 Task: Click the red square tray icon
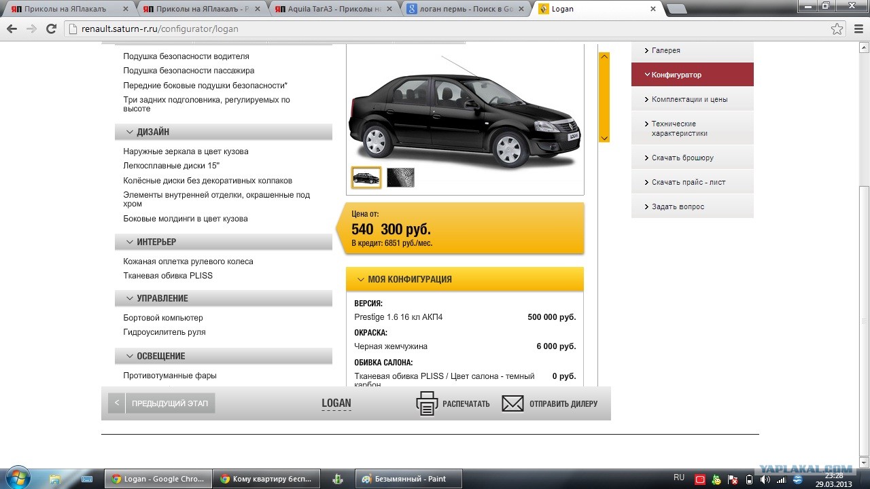pyautogui.click(x=700, y=479)
